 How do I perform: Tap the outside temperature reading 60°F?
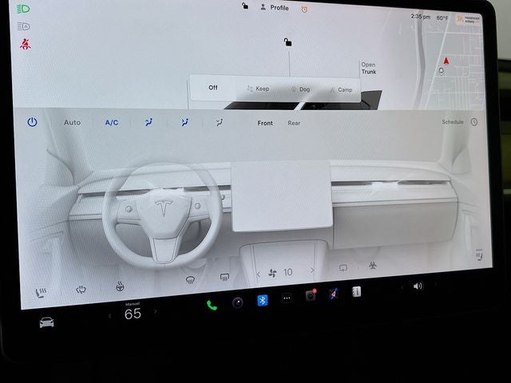pyautogui.click(x=442, y=18)
